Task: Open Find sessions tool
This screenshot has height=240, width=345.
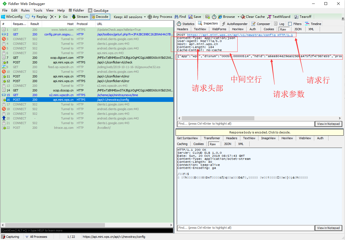Action: coord(180,17)
